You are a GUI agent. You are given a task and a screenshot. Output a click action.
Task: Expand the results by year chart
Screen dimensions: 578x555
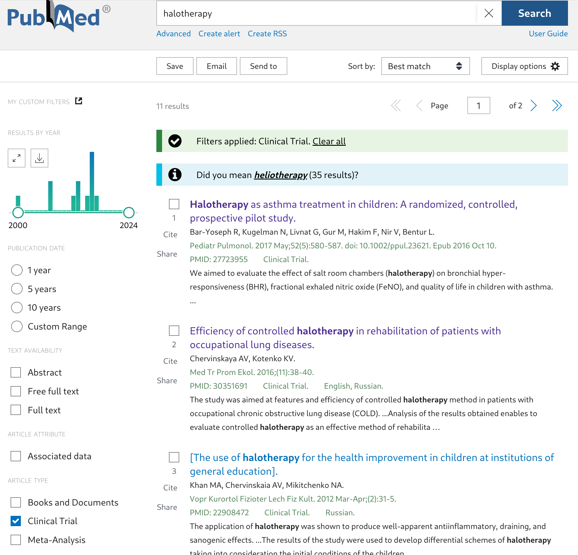pos(17,158)
